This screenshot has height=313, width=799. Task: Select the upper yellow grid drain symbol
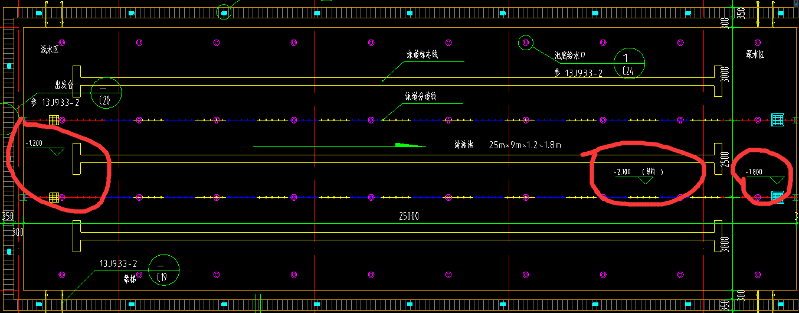pyautogui.click(x=54, y=120)
